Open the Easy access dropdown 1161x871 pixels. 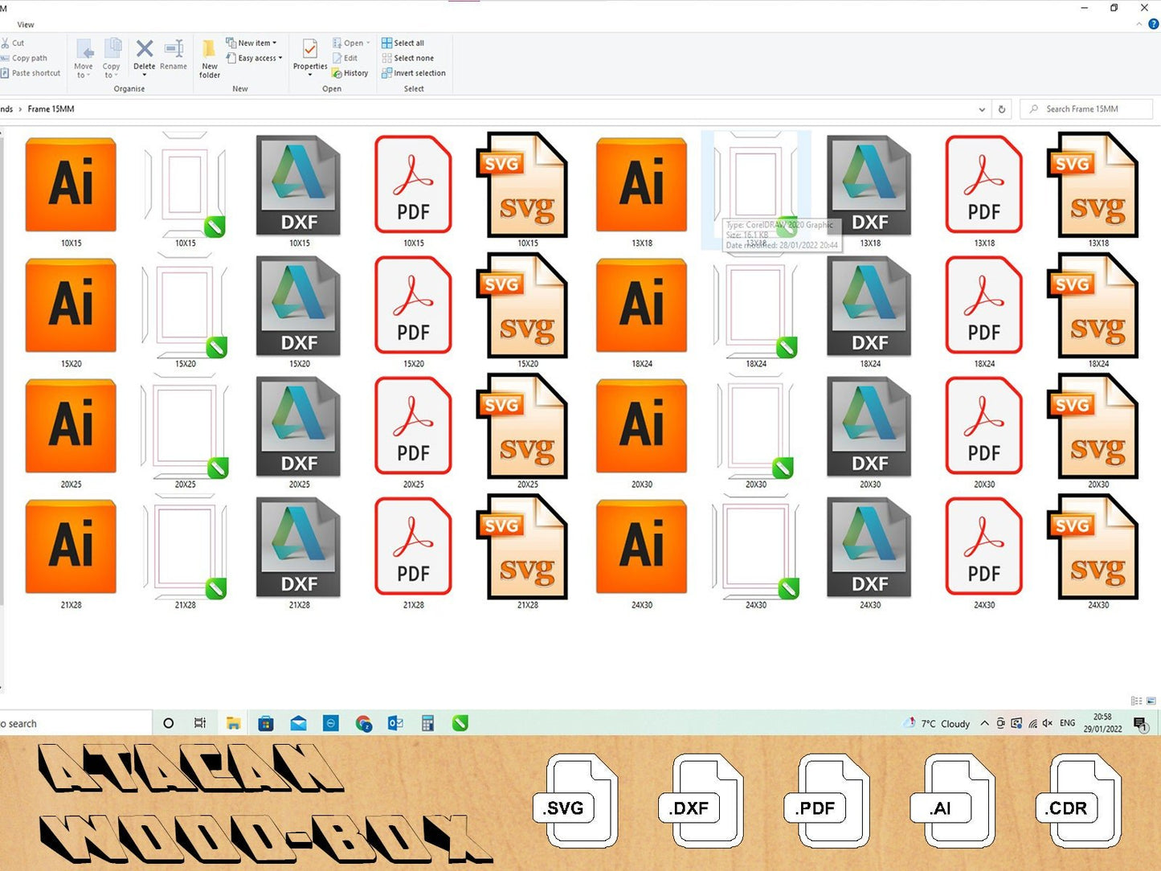[260, 58]
